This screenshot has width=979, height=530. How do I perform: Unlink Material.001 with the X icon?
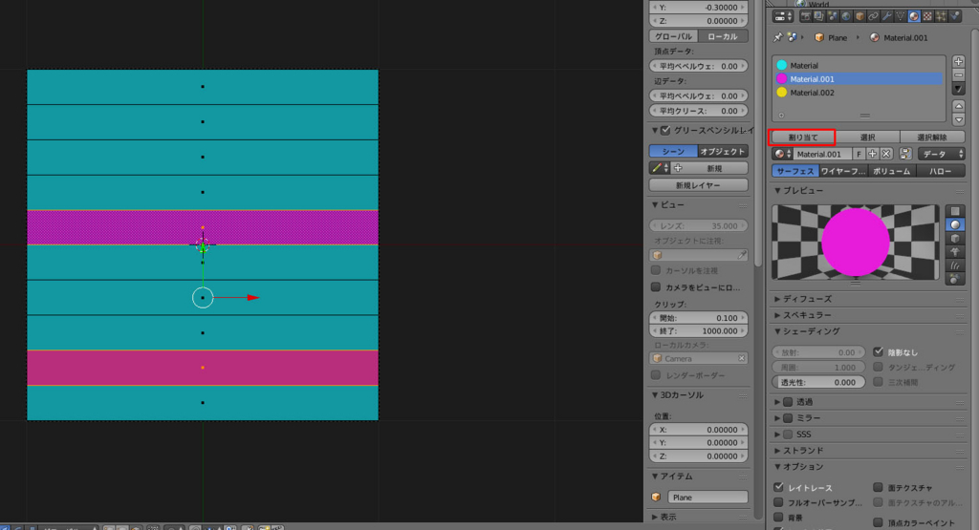[886, 154]
